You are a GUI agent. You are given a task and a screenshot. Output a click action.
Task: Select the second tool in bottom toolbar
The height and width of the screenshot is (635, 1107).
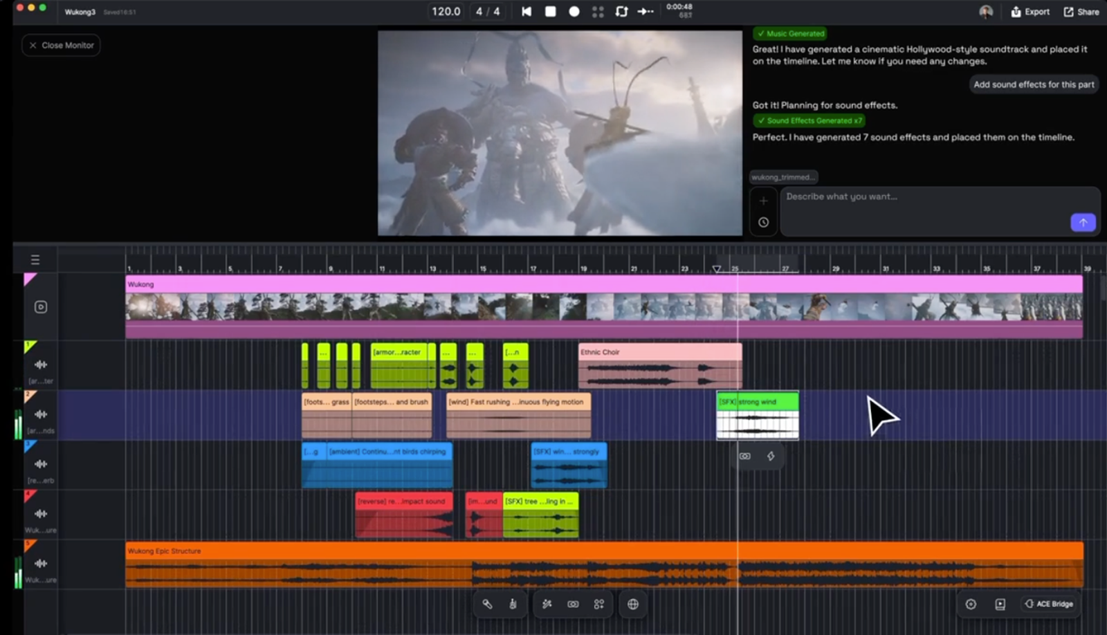click(x=513, y=604)
